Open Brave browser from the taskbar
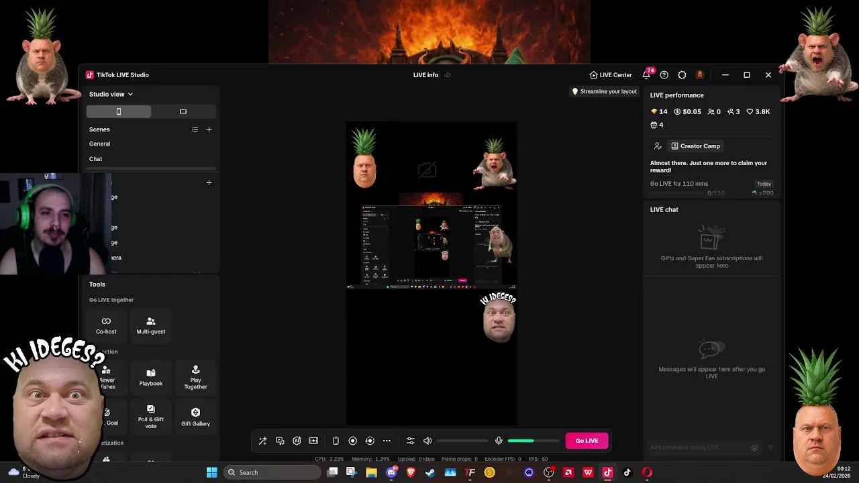 click(411, 472)
